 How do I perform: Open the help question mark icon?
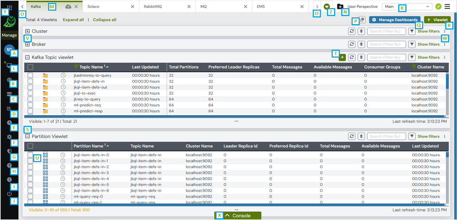point(9,165)
